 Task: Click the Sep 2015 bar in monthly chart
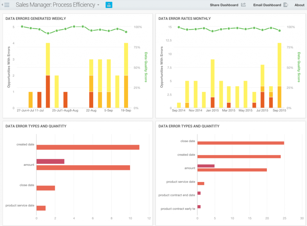(279, 75)
